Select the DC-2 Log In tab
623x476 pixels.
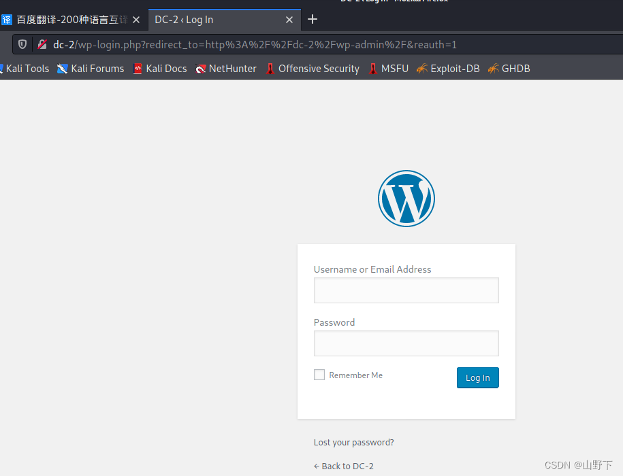click(225, 20)
